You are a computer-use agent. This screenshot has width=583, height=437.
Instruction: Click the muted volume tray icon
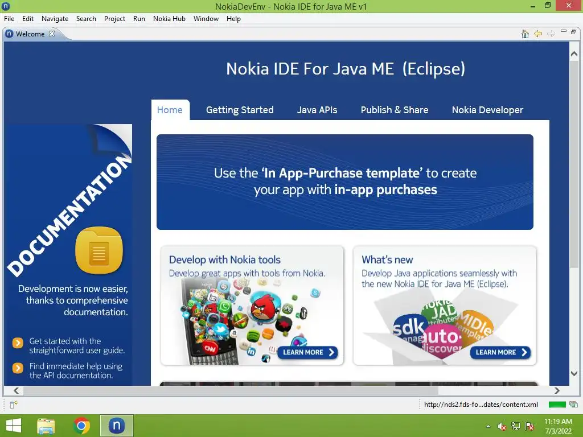tap(502, 426)
